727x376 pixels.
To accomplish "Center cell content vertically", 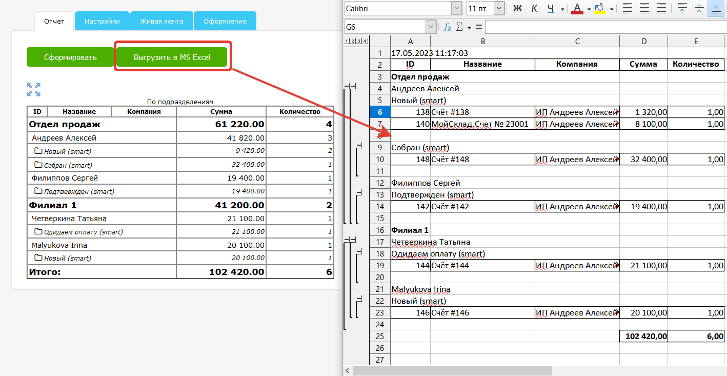I will 699,8.
